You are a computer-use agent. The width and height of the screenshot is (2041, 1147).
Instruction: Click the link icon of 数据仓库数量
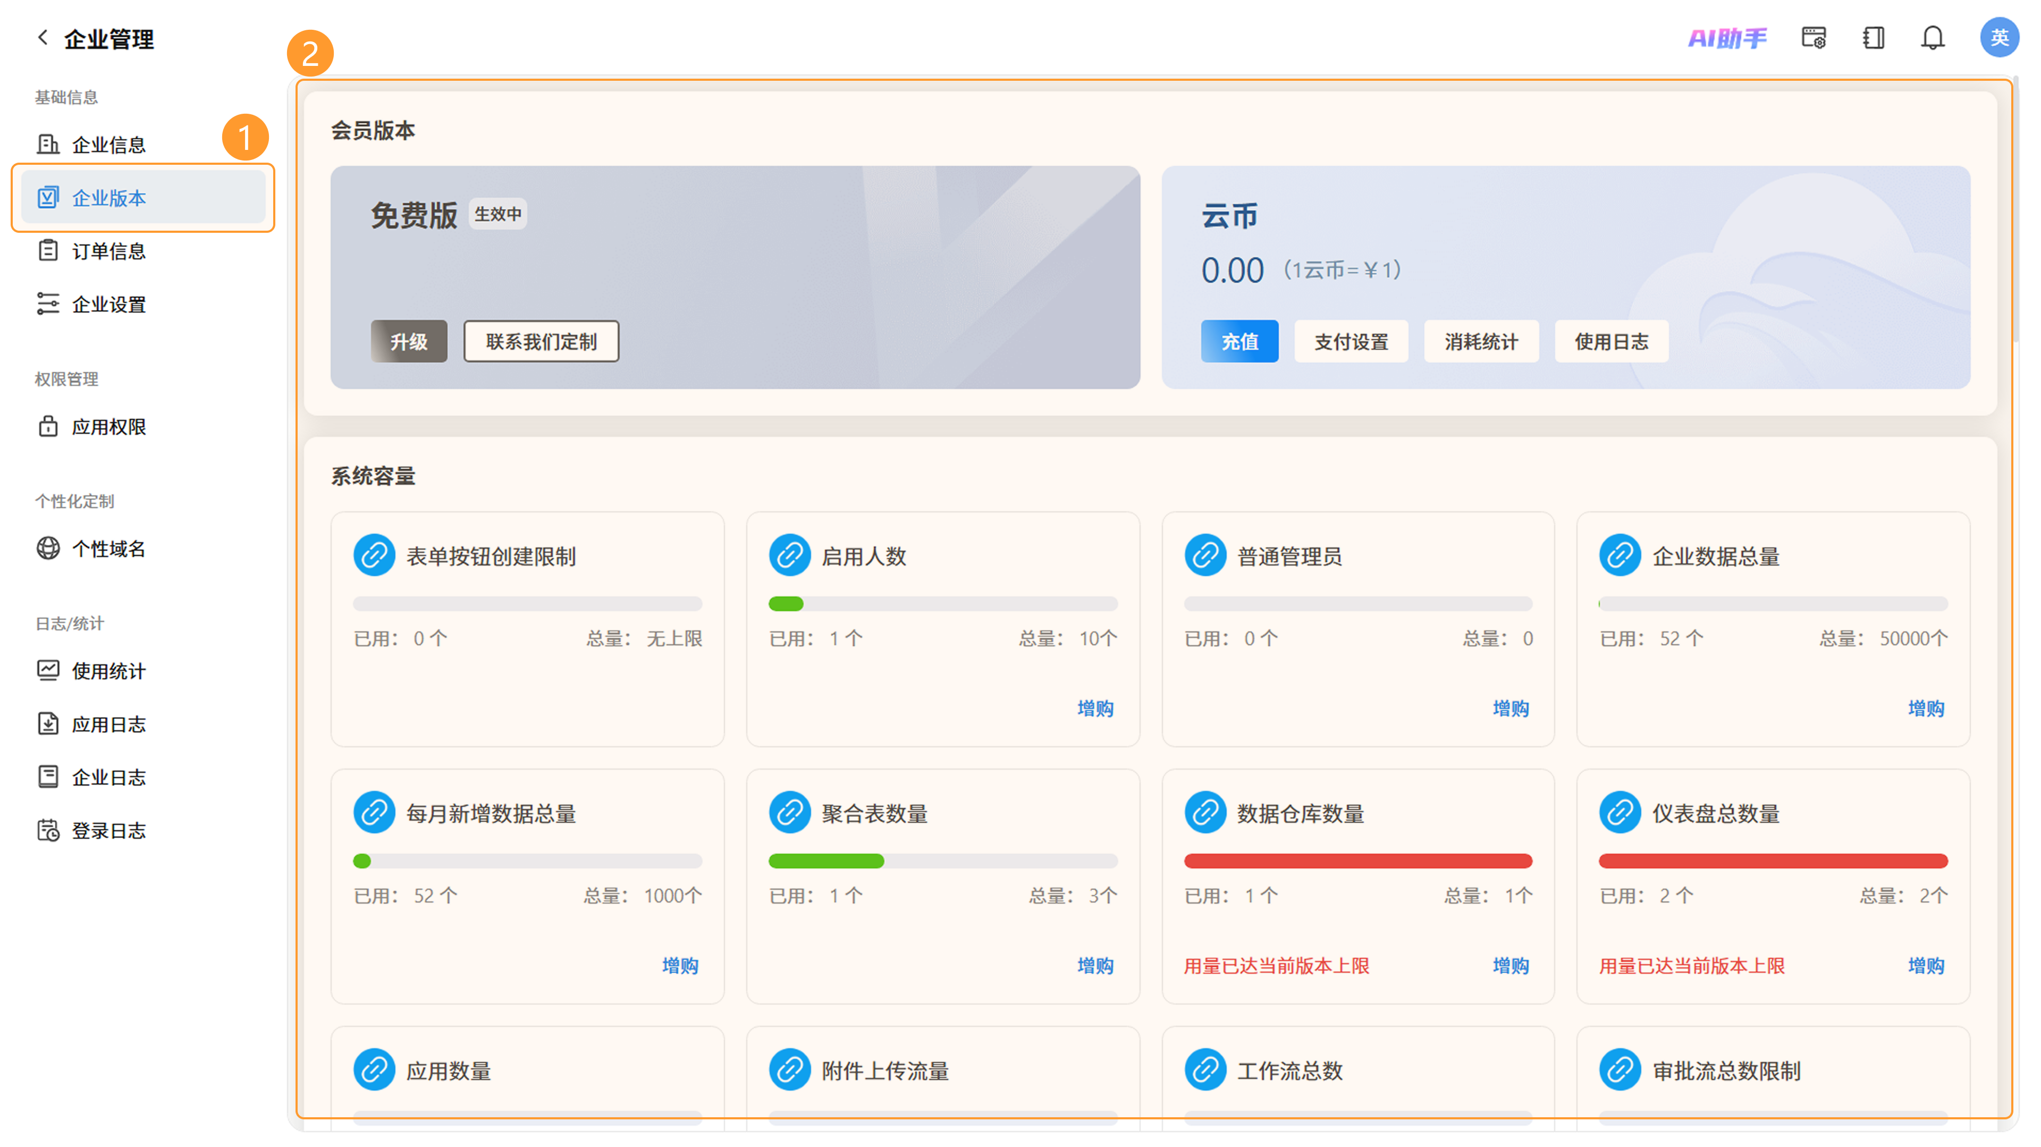(x=1205, y=813)
